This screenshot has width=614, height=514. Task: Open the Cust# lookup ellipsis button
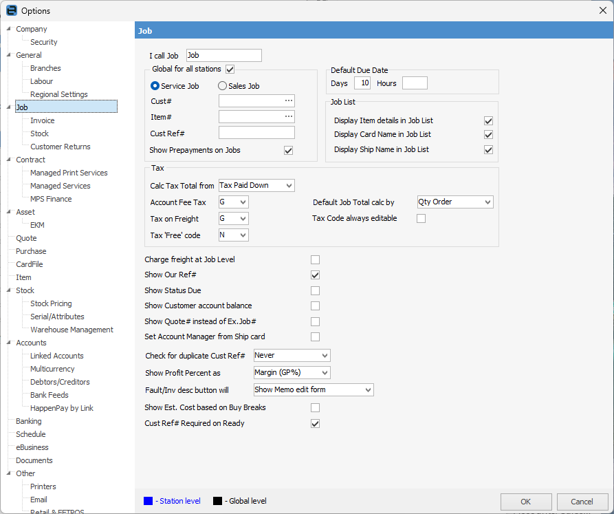click(289, 101)
